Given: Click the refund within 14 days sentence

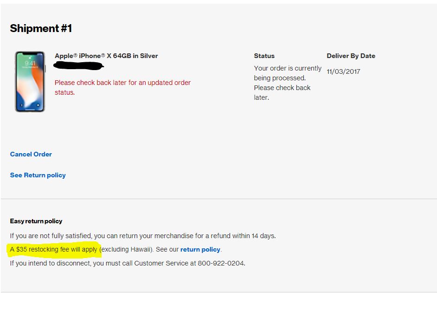Looking at the screenshot, I should click(143, 236).
